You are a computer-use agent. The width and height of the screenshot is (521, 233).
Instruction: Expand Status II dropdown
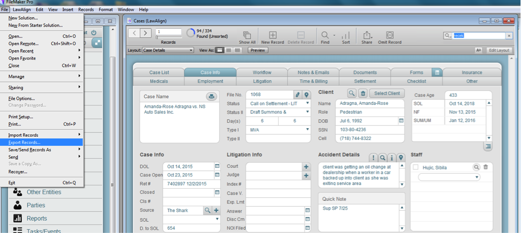click(308, 112)
